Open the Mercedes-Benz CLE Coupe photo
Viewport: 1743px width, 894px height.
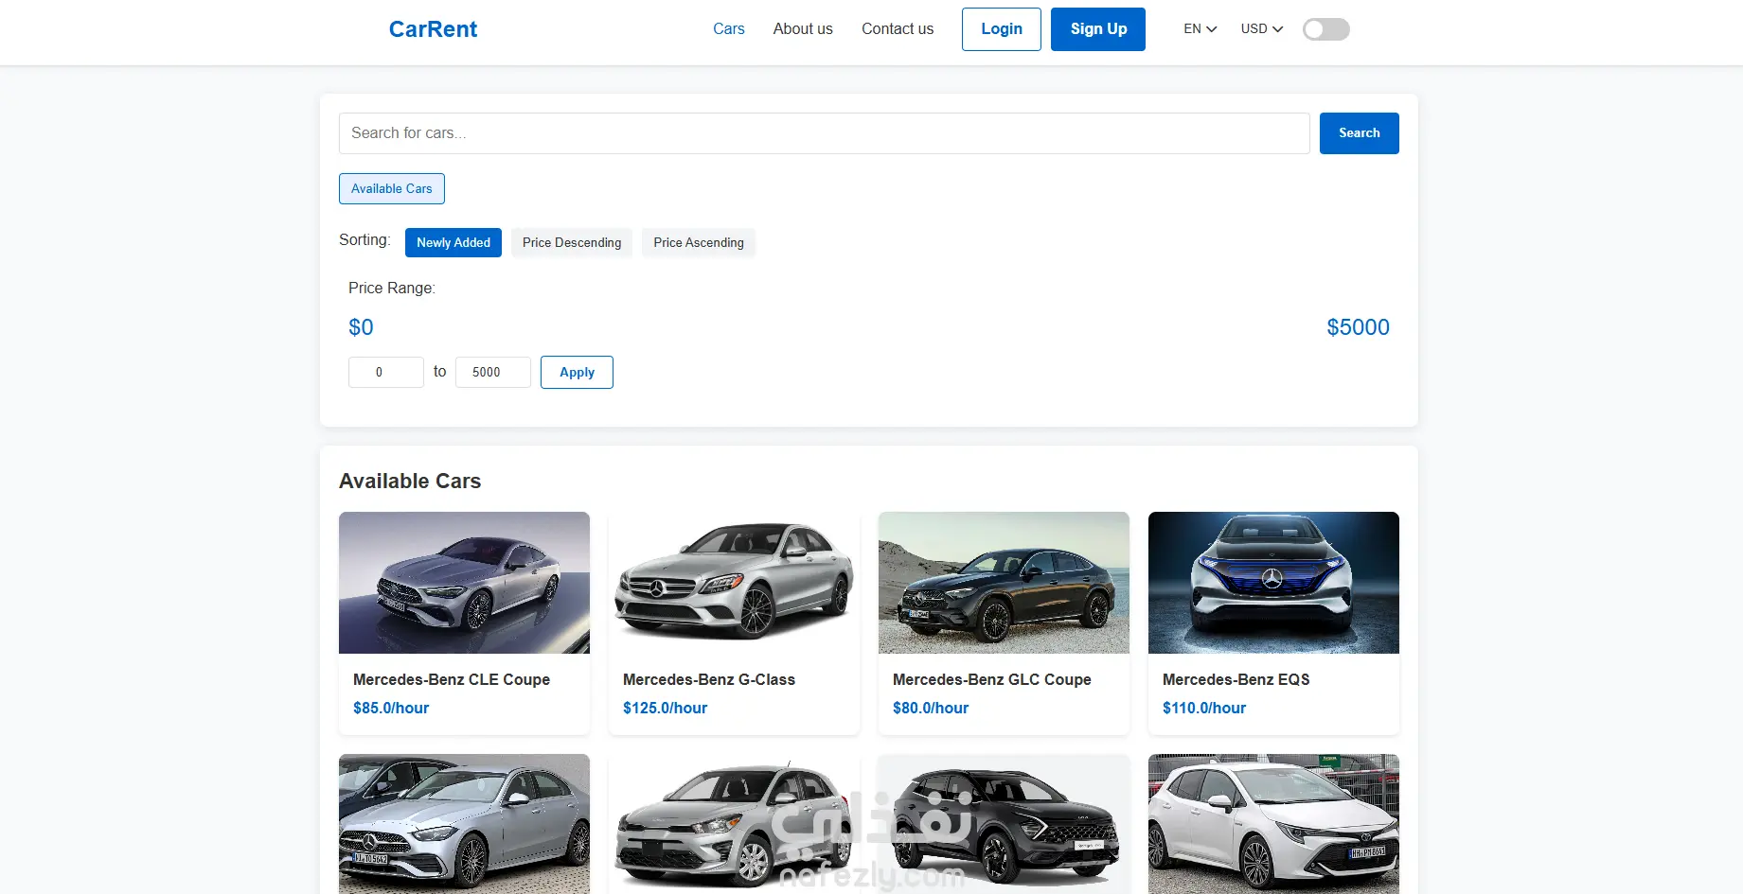[464, 583]
